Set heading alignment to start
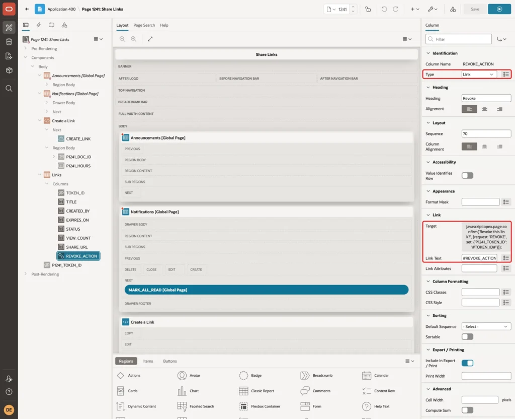Viewport: 515px width, 419px height. coord(469,109)
